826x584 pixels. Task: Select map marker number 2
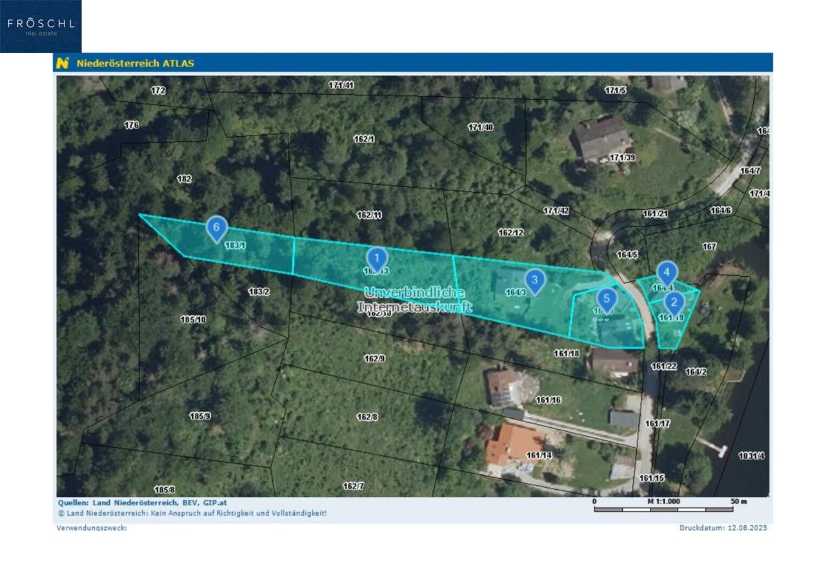tap(674, 303)
